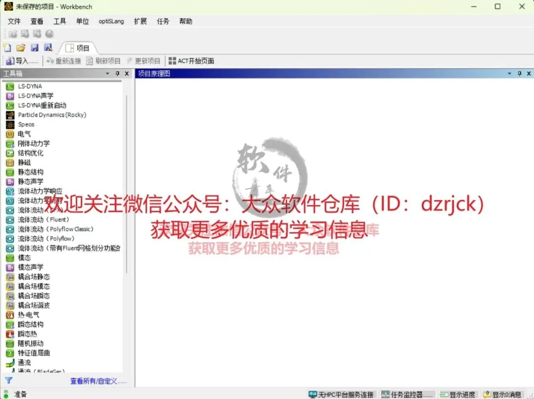The width and height of the screenshot is (534, 399).
Task: Click the 模态声学 icon
Action: 10,267
